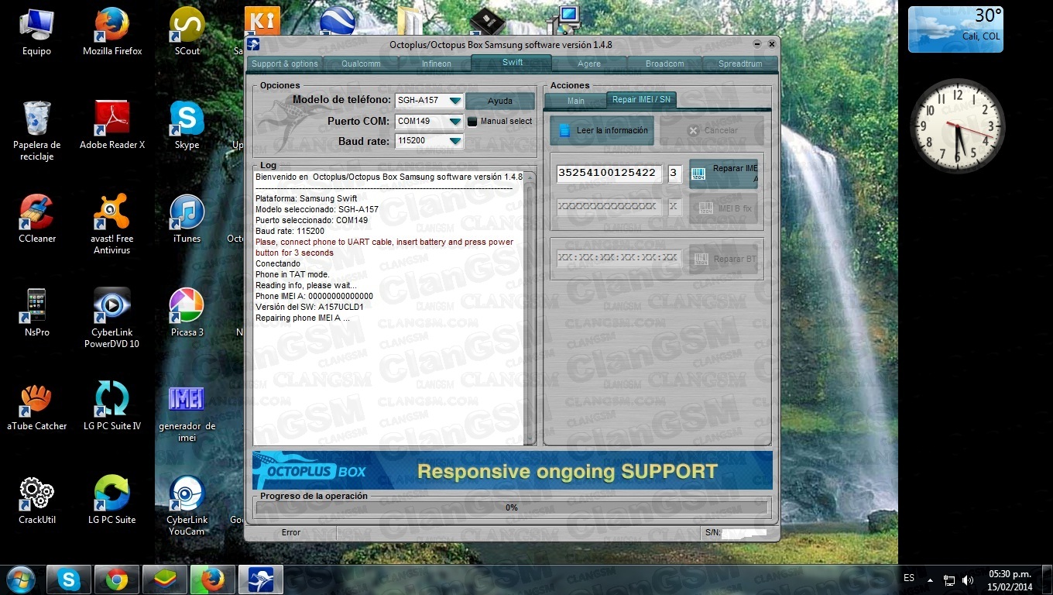Select the Swift platform tab

pos(512,63)
